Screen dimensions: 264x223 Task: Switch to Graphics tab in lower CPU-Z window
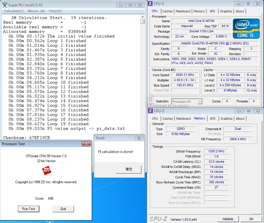click(227, 119)
